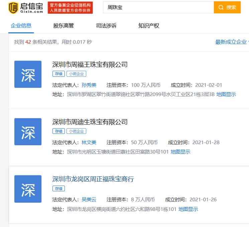
Task: Open 深圳市周迪生珠宝有限公司 company page
Action: 90,122
